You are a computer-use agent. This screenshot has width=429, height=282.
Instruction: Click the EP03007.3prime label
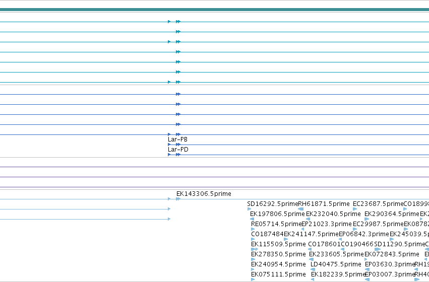point(390,274)
